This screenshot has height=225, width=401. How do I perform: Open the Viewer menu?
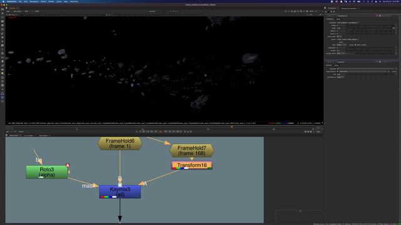43,1
